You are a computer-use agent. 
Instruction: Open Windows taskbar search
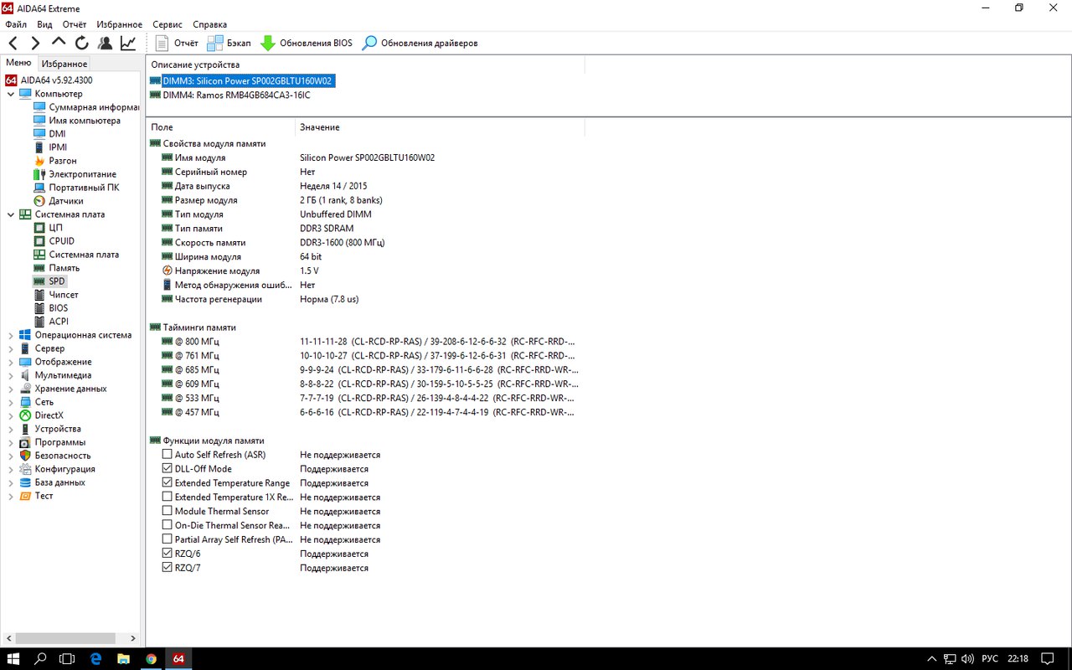click(40, 658)
